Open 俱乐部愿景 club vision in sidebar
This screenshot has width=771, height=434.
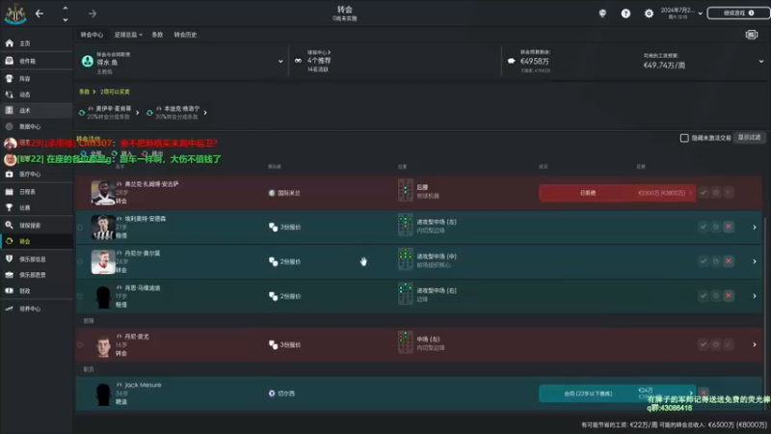pyautogui.click(x=37, y=275)
